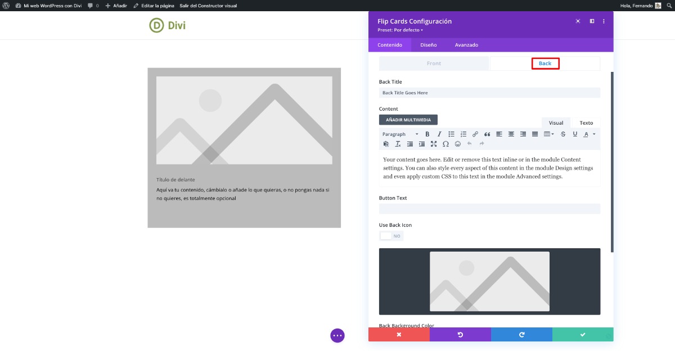Apply strikethrough formatting
The width and height of the screenshot is (675, 351).
(x=563, y=134)
